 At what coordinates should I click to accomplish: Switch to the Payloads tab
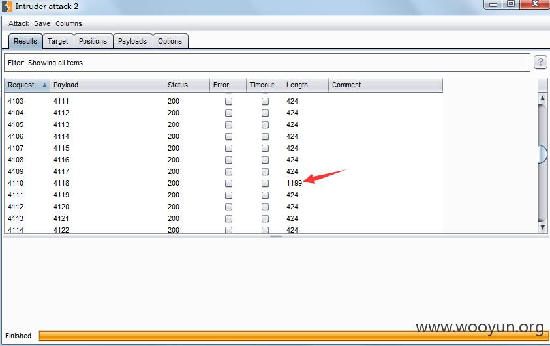132,41
